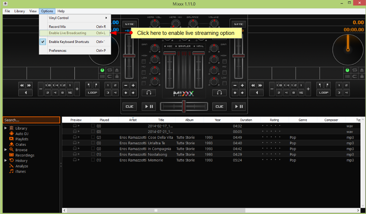Click the left deck rewind button
This screenshot has width=366, height=214.
[x=22, y=85]
